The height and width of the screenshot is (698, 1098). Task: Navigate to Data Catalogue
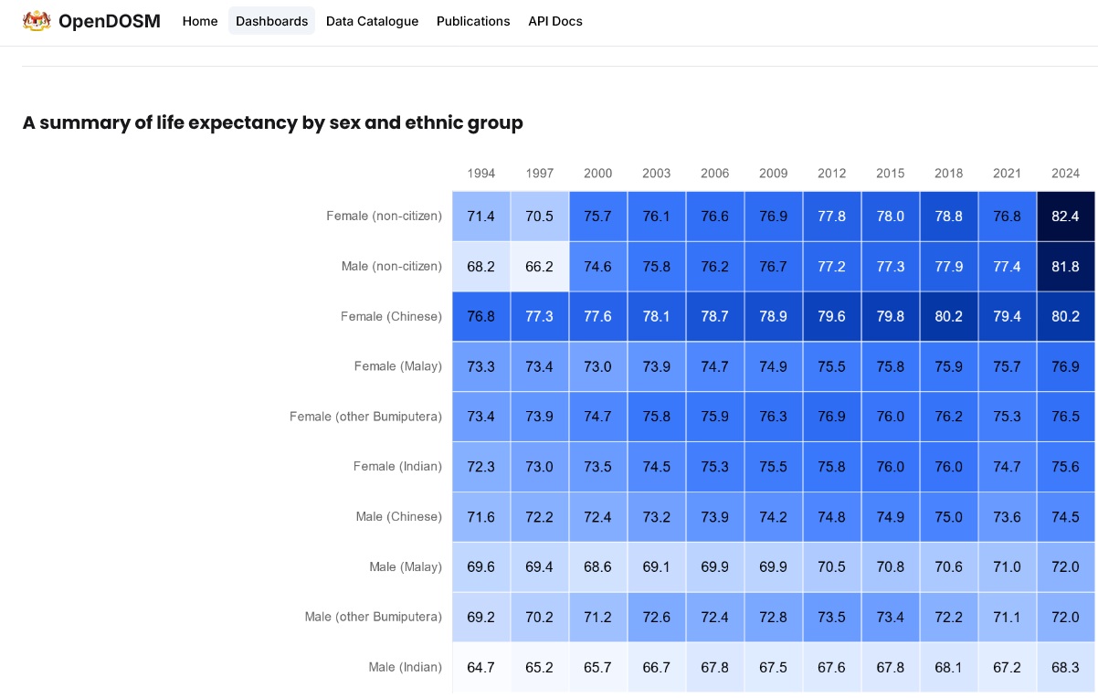pyautogui.click(x=372, y=21)
